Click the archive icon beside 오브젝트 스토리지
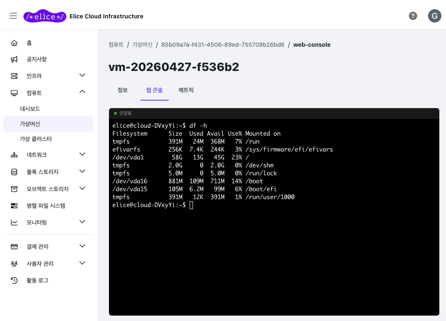This screenshot has width=446, height=321. 14,189
